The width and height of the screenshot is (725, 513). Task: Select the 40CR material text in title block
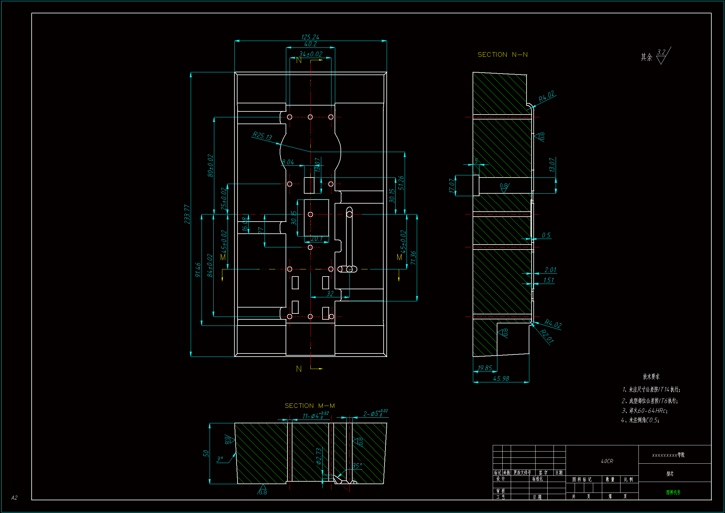[x=607, y=461]
